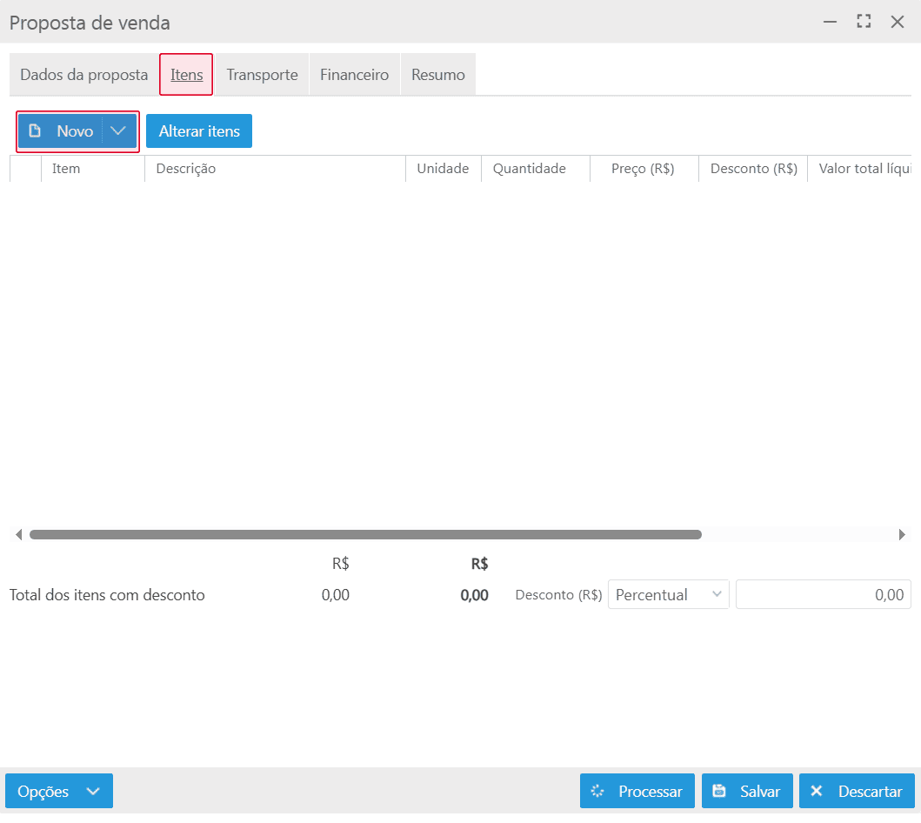921x823 pixels.
Task: Click the Salvar disk icon
Action: (x=719, y=792)
